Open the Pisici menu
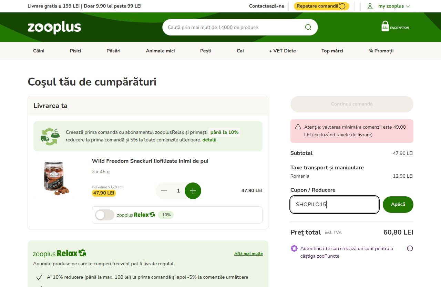 (x=75, y=51)
